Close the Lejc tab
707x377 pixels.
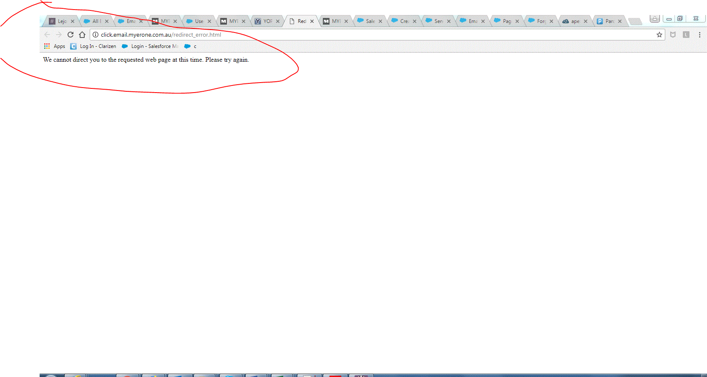point(73,21)
